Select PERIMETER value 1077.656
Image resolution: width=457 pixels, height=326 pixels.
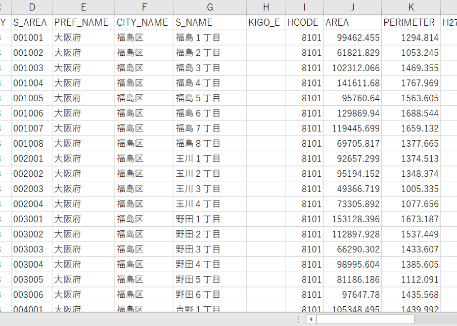pyautogui.click(x=411, y=204)
